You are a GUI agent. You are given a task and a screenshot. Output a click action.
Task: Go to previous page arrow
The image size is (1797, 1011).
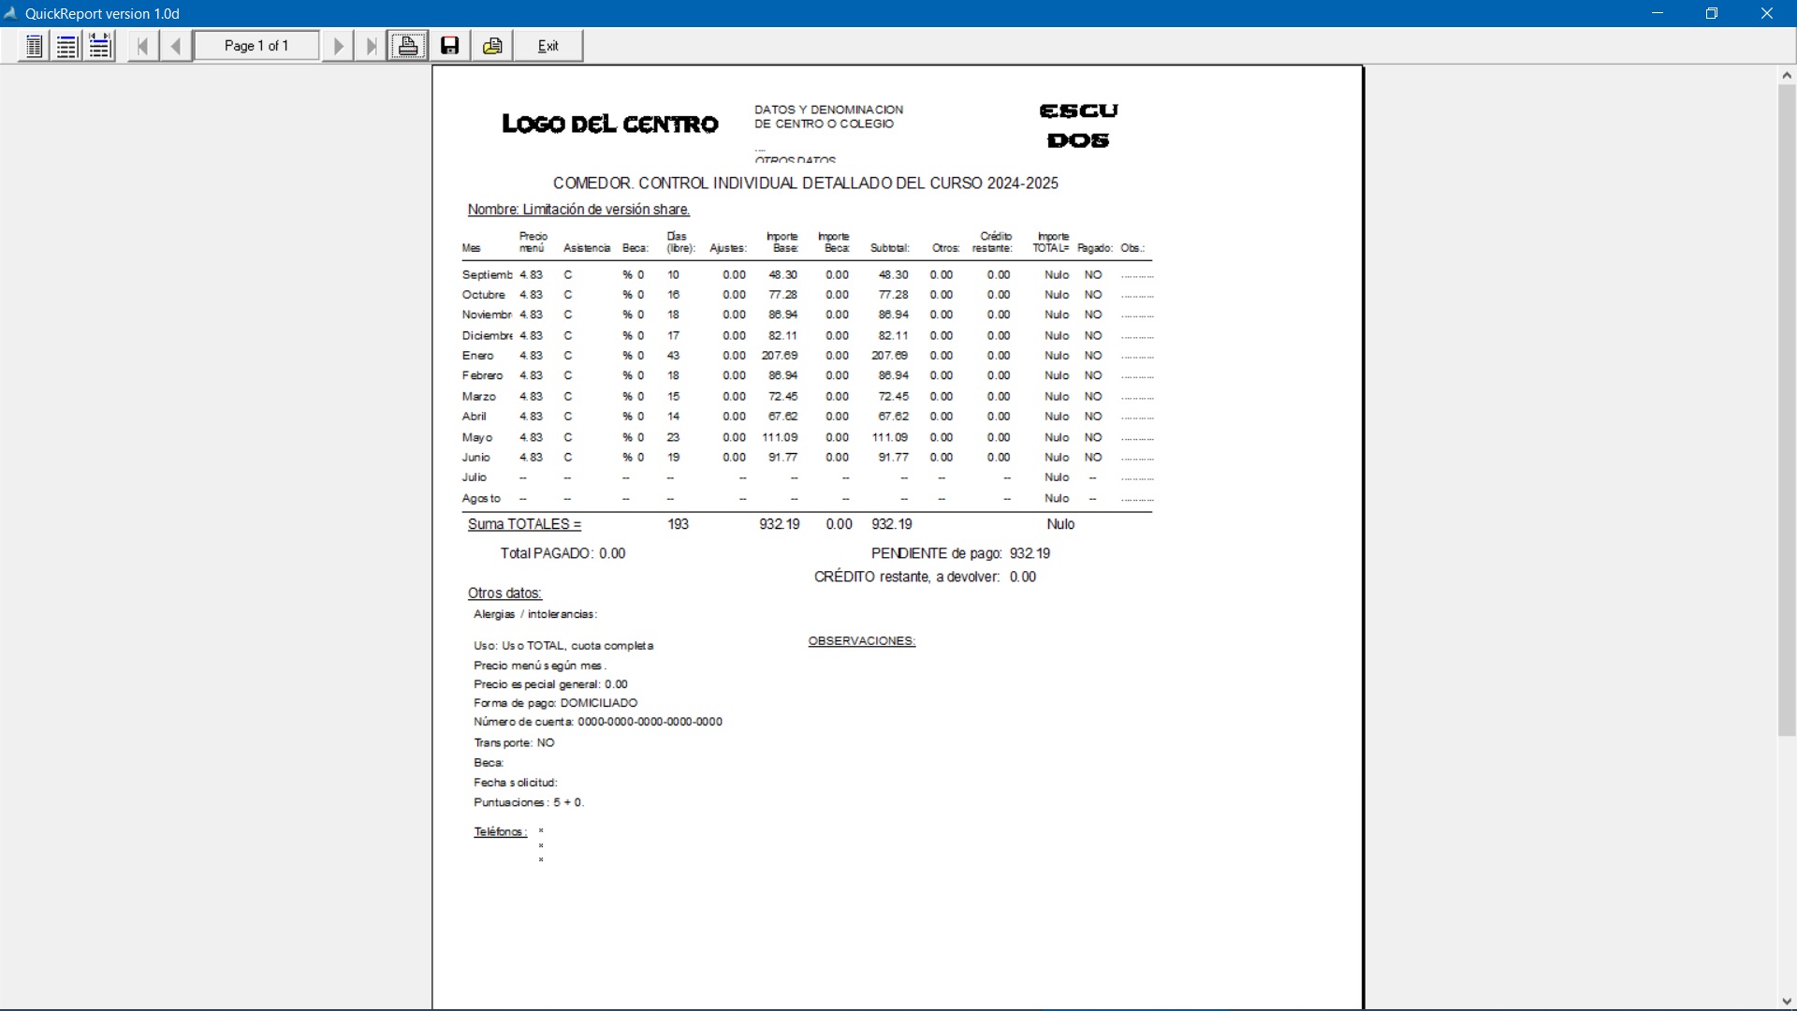[x=175, y=46]
